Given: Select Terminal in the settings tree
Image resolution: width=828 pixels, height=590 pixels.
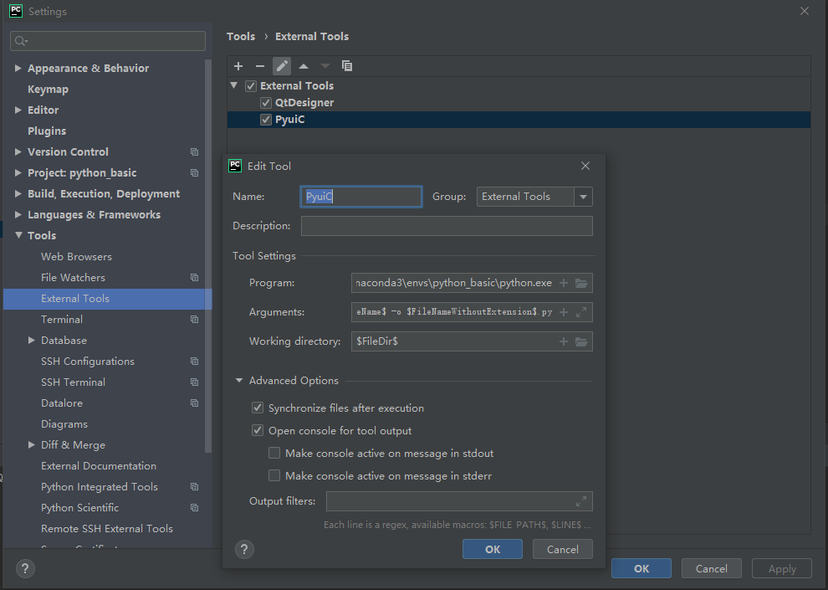Looking at the screenshot, I should click(62, 320).
